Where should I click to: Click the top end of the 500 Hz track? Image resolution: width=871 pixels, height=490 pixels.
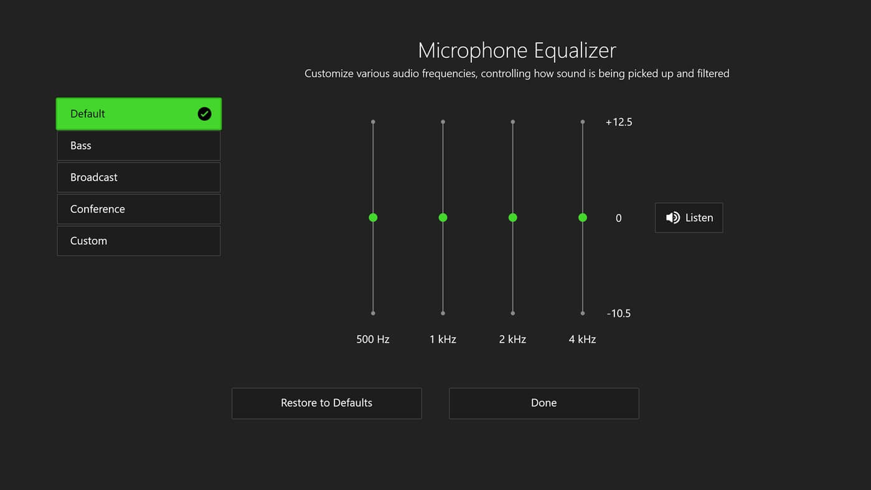(373, 122)
